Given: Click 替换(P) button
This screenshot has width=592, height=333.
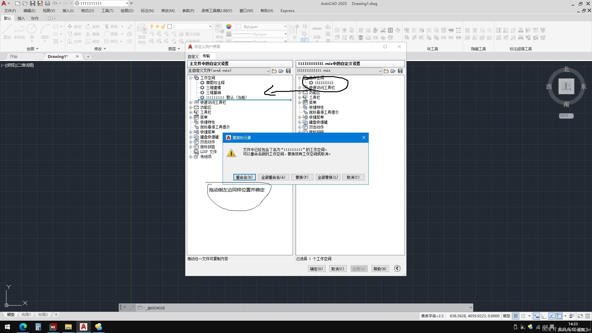Looking at the screenshot, I should (x=302, y=177).
